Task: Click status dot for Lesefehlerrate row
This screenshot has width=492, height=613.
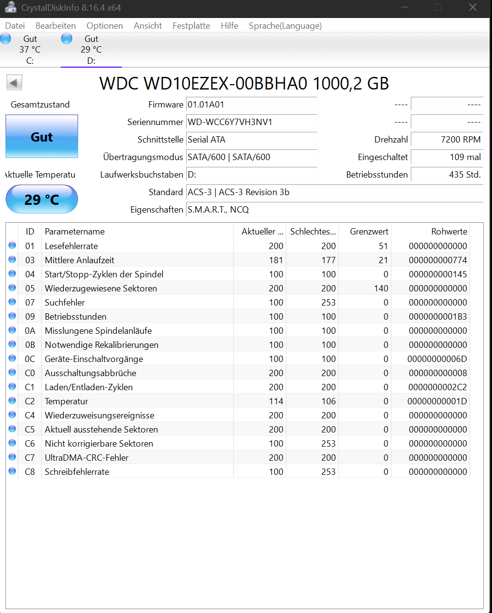Action: click(12, 246)
